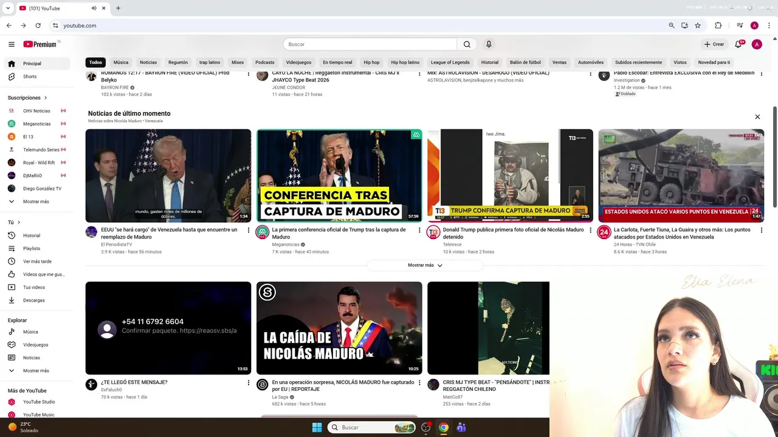Open options for EEUU se hará cargo video
The height and width of the screenshot is (437, 778).
[x=248, y=230]
